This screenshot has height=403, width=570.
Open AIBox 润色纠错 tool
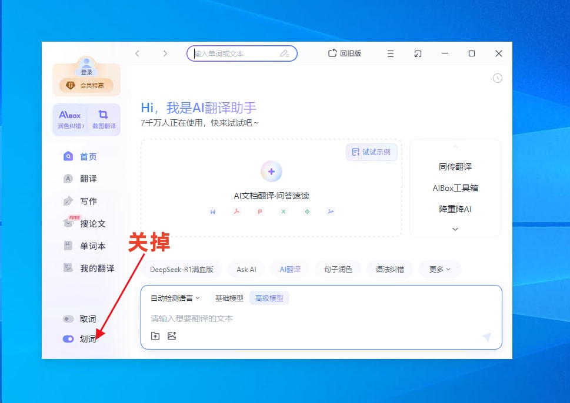(x=70, y=119)
